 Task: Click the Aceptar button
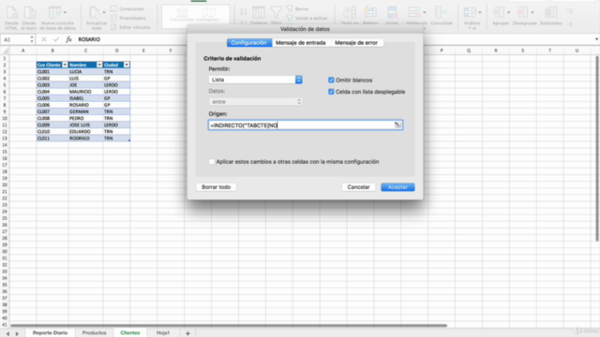[x=397, y=187]
